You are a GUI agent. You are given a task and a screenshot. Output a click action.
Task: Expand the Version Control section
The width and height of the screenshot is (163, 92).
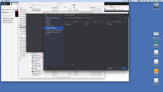(x=45, y=26)
